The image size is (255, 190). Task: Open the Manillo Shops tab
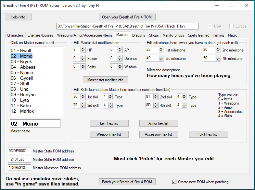(173, 35)
